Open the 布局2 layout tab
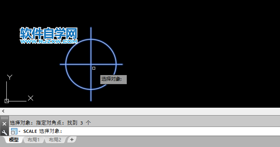Viewport: 280px width, 147px height. pos(55,140)
